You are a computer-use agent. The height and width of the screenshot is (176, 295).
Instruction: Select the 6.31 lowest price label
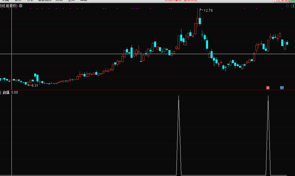point(34,85)
